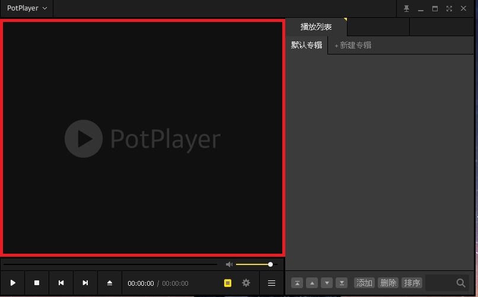The image size is (478, 297).
Task: Click the Play button
Action: [x=12, y=283]
